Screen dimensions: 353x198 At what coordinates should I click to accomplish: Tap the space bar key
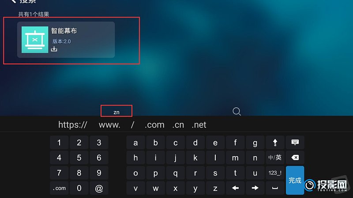click(x=275, y=188)
